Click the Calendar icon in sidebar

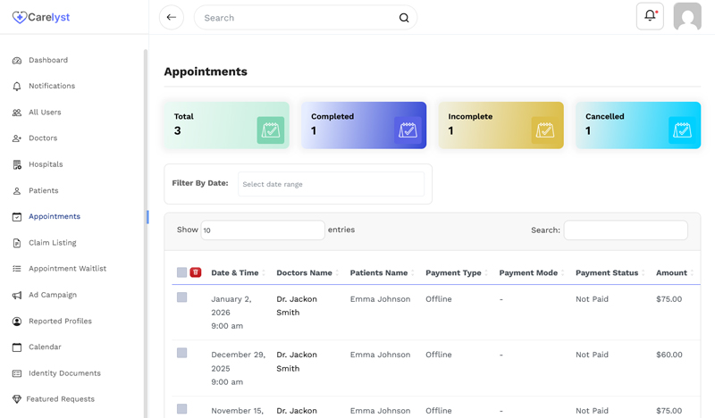[17, 347]
